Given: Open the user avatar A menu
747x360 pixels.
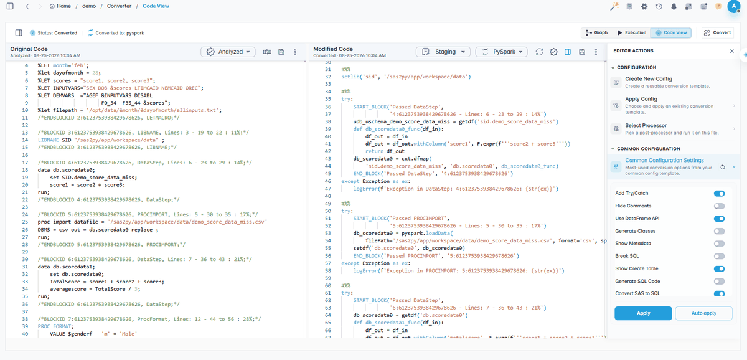Looking at the screenshot, I should (x=735, y=6).
